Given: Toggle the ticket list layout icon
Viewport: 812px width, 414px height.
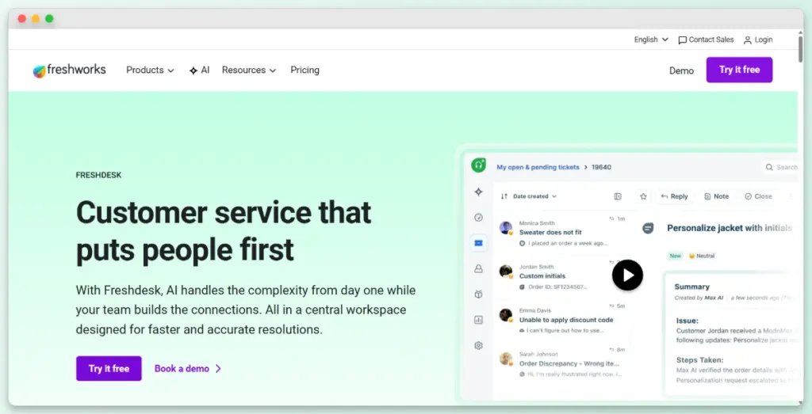Looking at the screenshot, I should [618, 196].
